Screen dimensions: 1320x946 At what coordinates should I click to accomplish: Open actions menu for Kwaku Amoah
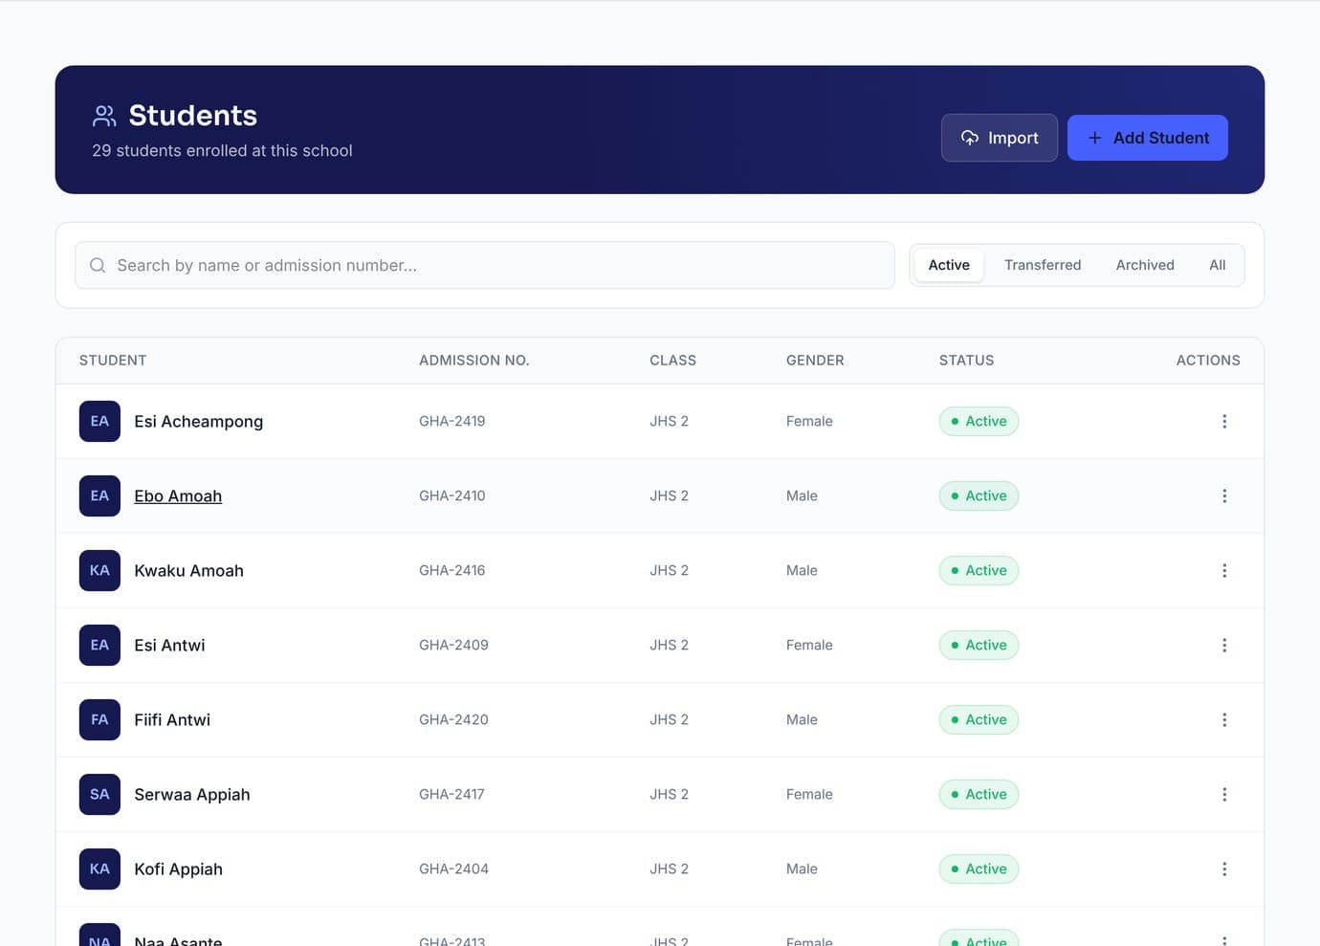tap(1224, 570)
